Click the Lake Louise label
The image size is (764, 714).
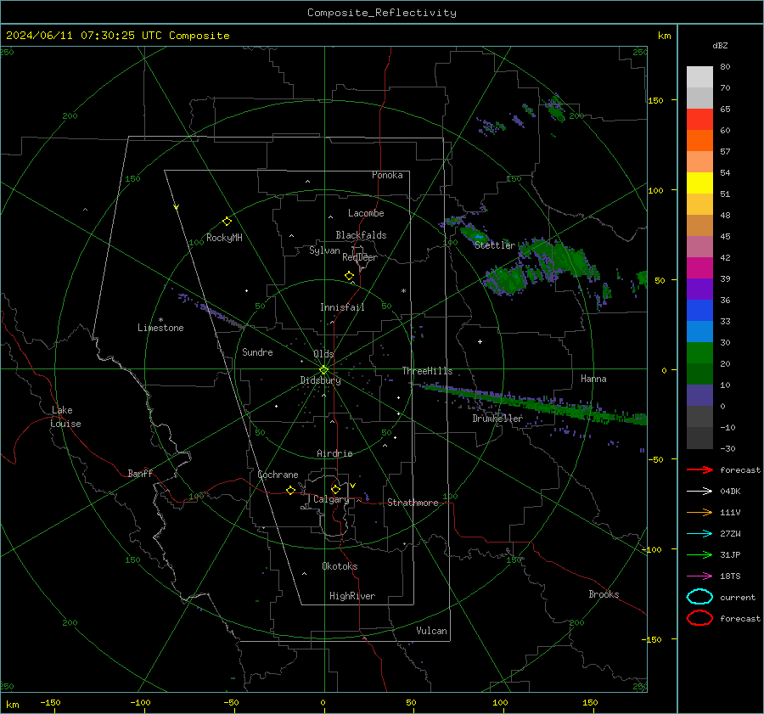[x=65, y=417]
